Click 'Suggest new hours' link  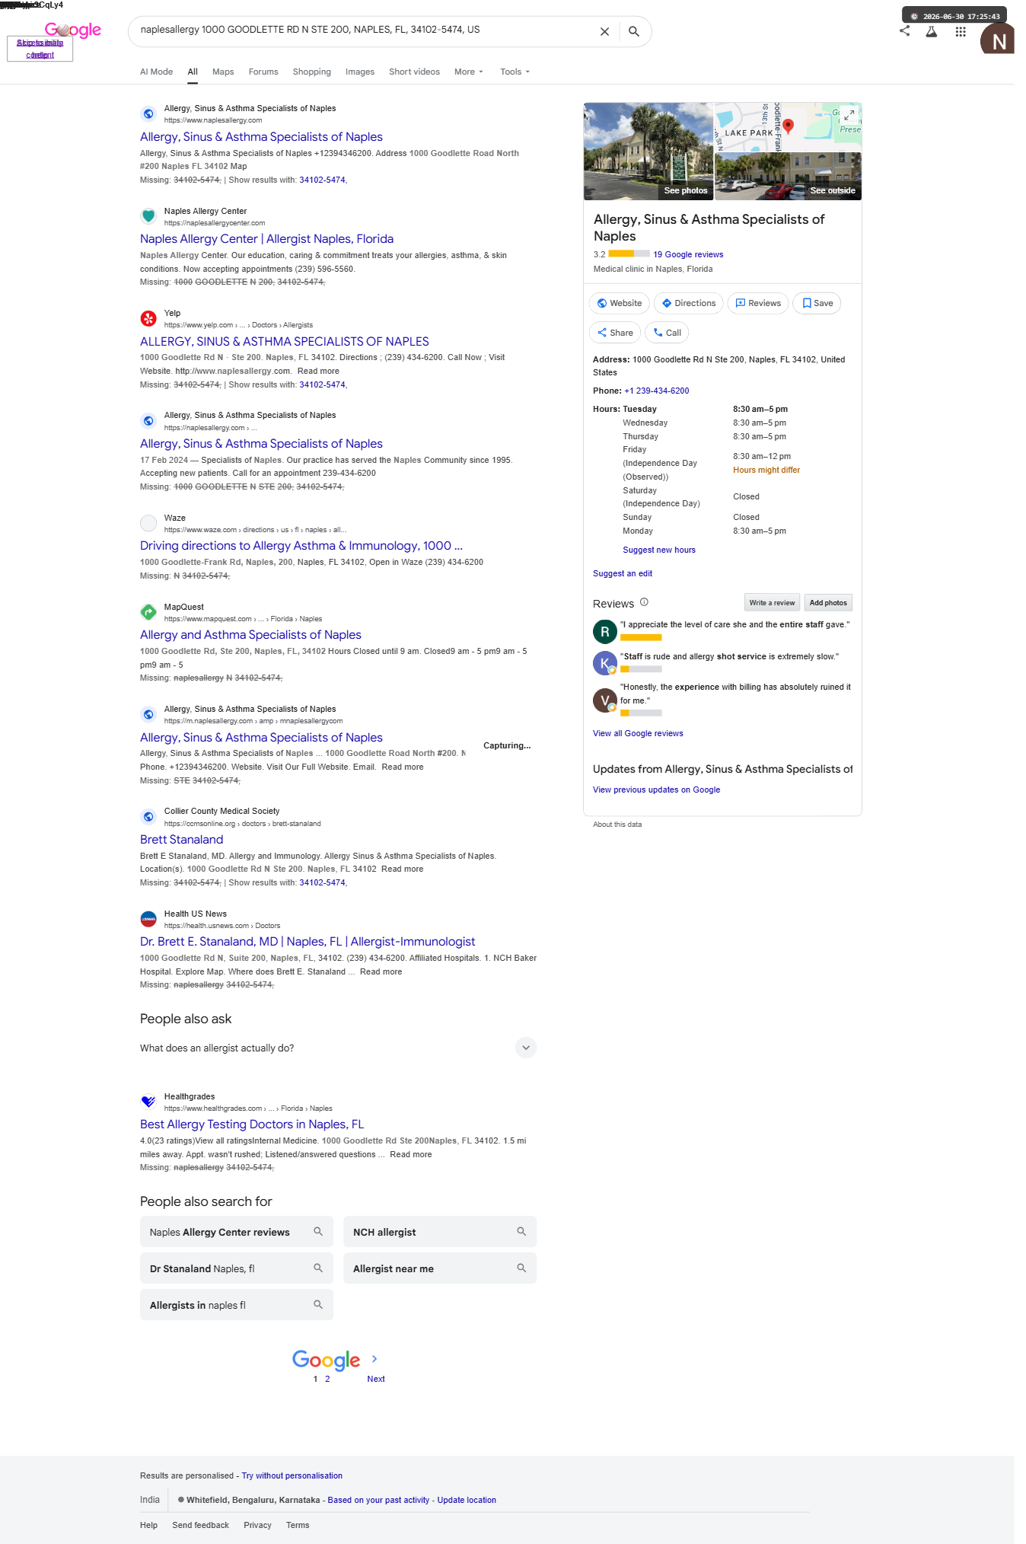tap(659, 550)
